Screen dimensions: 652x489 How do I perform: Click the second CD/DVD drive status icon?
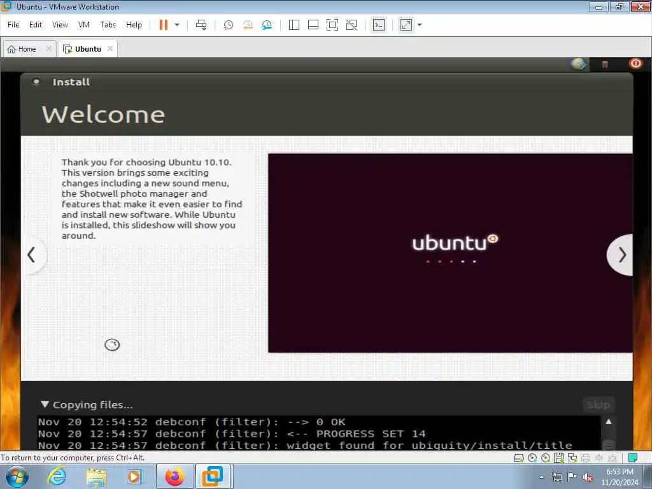546,458
